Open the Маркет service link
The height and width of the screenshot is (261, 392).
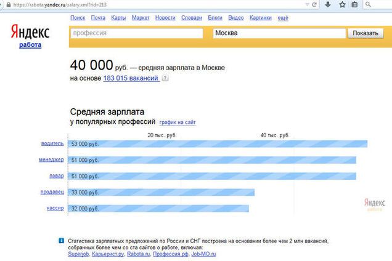(141, 18)
